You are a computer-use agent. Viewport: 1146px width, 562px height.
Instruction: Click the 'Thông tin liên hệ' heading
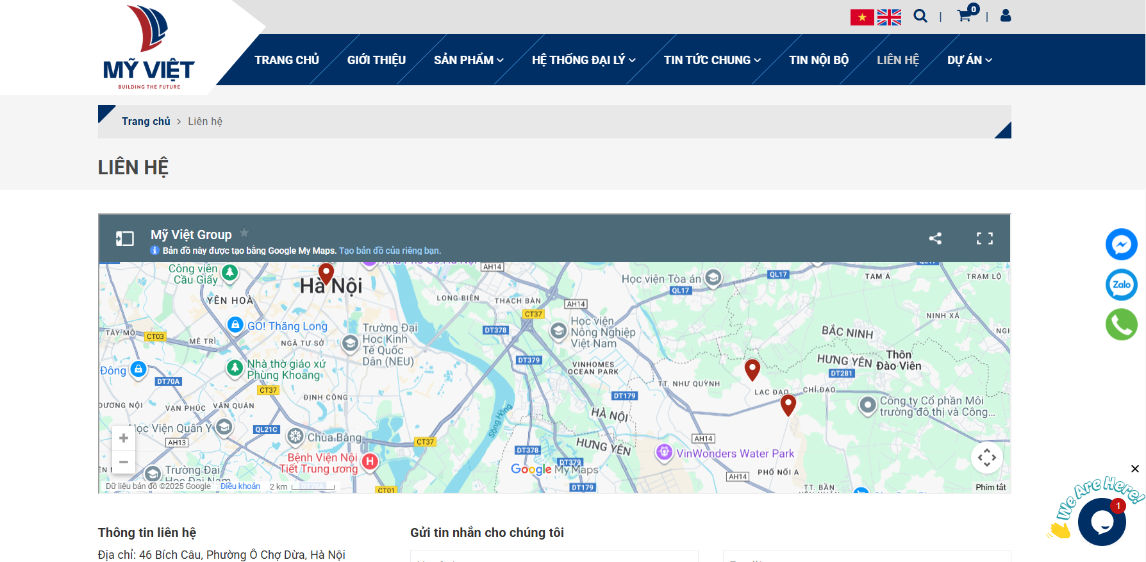(x=147, y=533)
